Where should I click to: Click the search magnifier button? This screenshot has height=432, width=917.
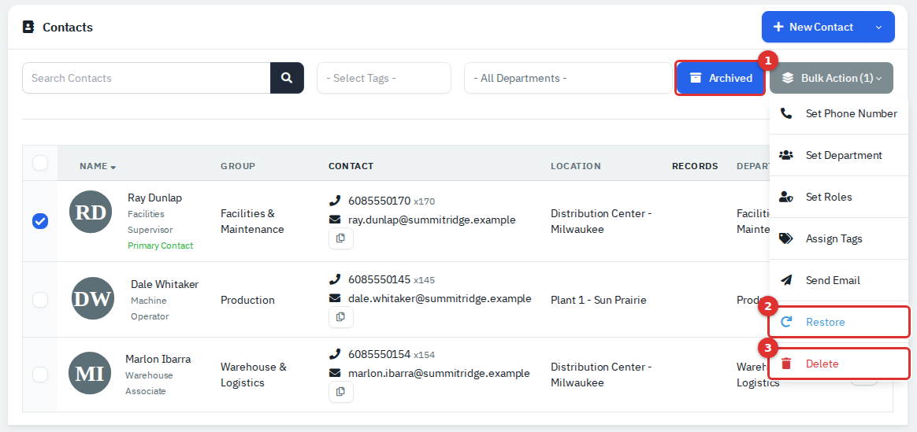287,78
